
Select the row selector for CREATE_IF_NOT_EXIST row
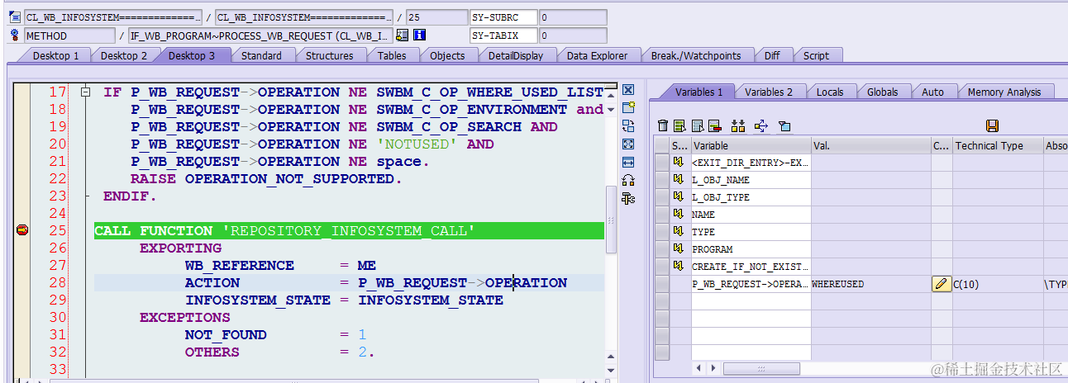[x=661, y=266]
